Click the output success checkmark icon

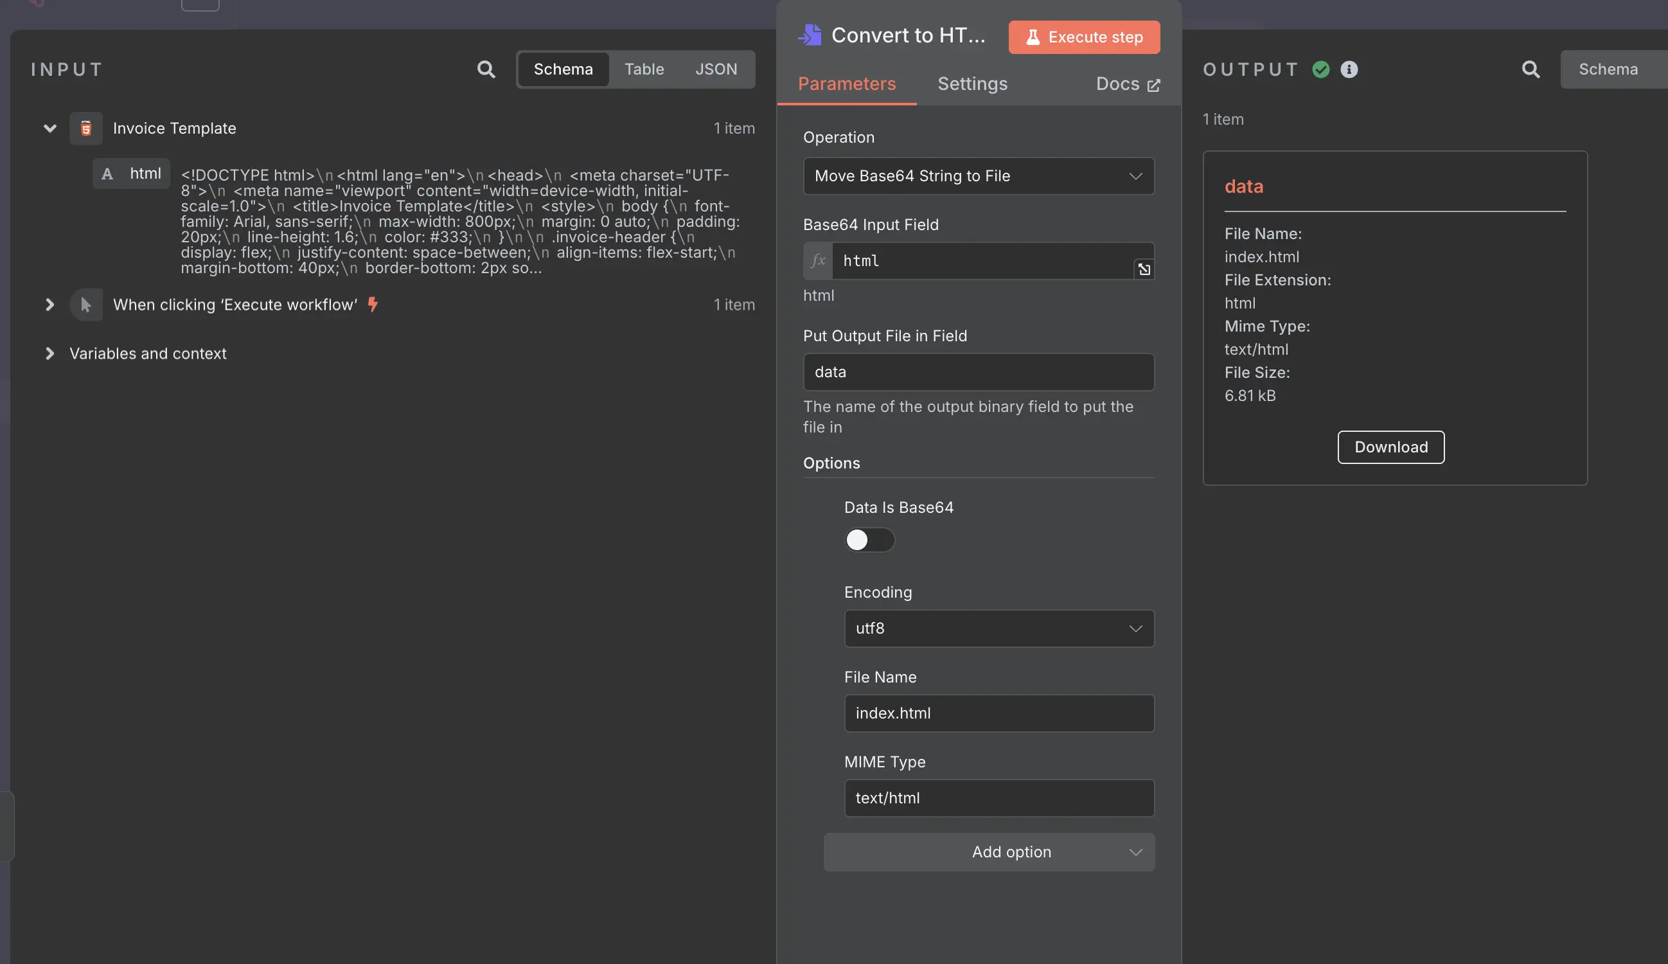pyautogui.click(x=1320, y=69)
